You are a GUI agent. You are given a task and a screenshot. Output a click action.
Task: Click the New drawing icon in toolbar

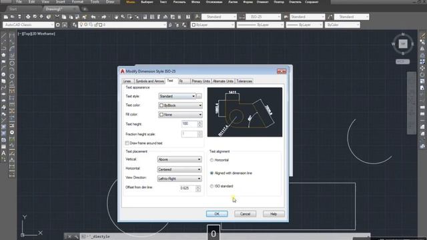click(6, 17)
